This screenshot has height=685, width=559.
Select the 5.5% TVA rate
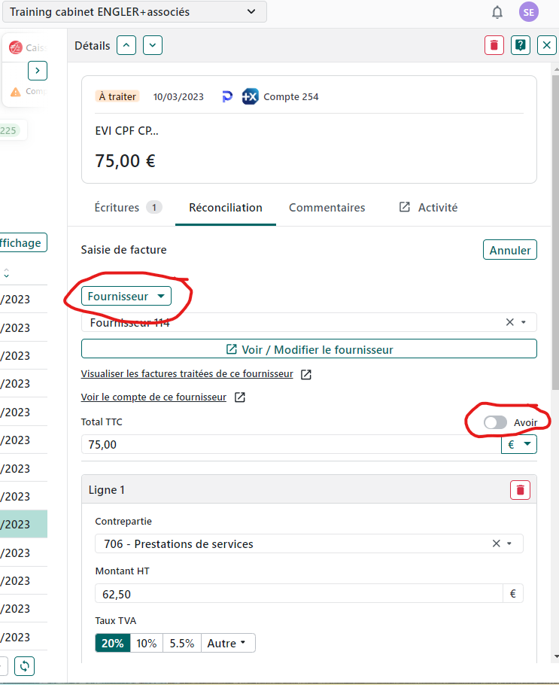(x=181, y=643)
